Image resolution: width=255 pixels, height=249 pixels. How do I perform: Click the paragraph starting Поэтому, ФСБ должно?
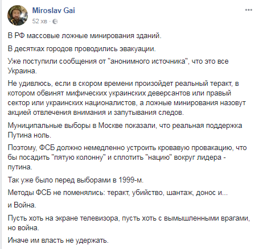click(127, 157)
